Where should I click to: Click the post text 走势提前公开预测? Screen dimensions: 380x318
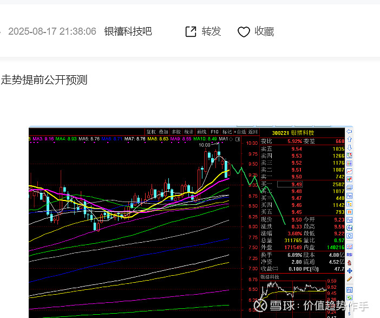pos(44,80)
